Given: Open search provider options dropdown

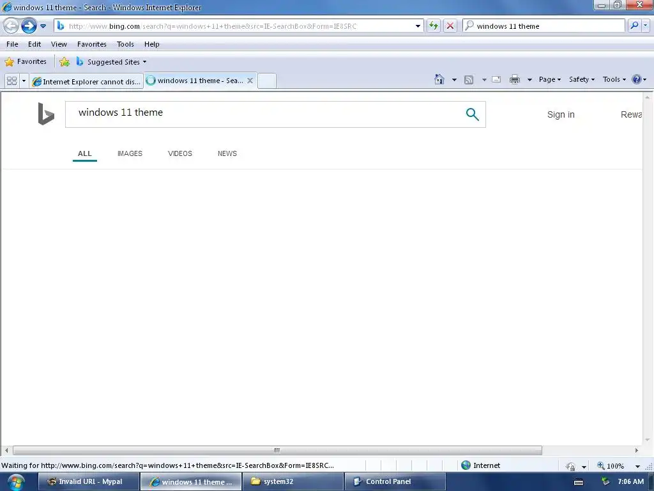Looking at the screenshot, I should (645, 26).
